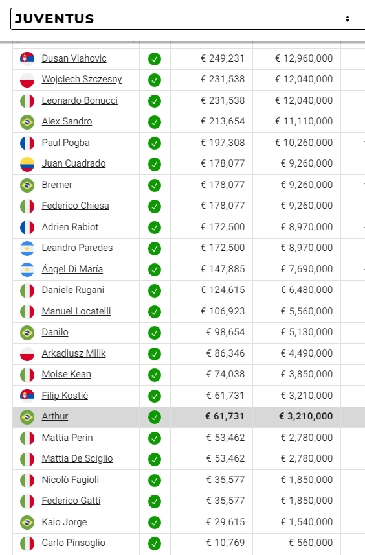This screenshot has height=555, width=365.
Task: Click the green checkmark in Kaio Jorge's row
Action: tap(155, 522)
